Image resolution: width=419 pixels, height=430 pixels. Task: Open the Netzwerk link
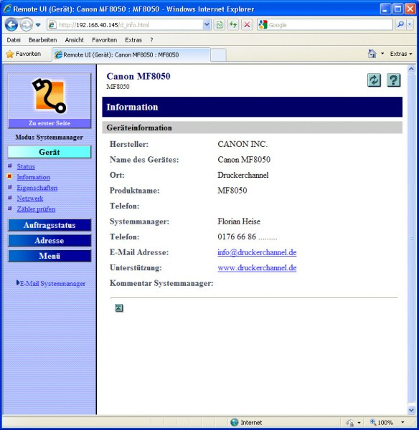[30, 199]
